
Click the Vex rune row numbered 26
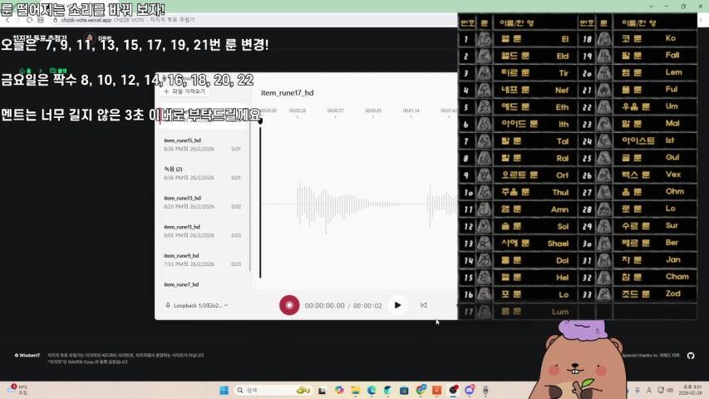pyautogui.click(x=638, y=175)
